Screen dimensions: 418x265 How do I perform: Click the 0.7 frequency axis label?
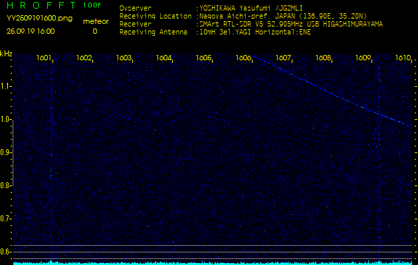point(6,218)
